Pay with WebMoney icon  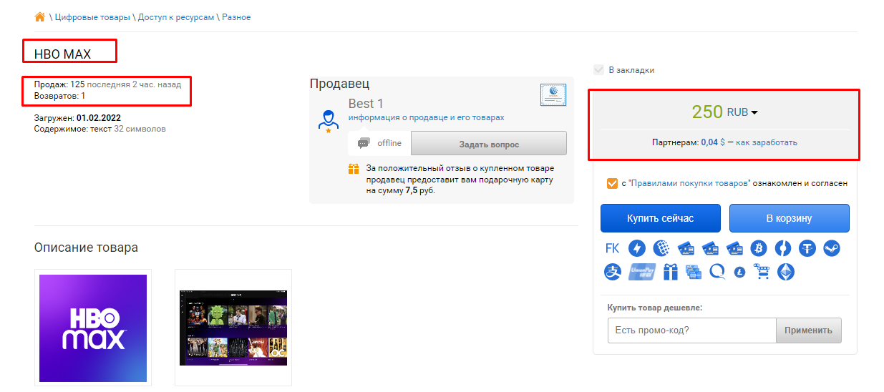(661, 248)
